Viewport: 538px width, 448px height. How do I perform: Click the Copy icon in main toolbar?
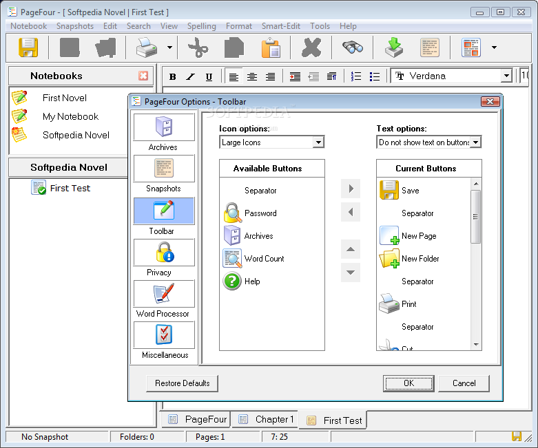[234, 47]
